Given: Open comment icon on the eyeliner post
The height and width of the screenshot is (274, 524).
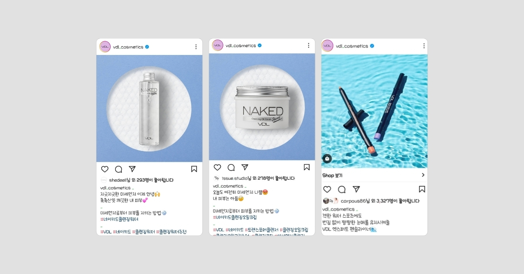Looking at the screenshot, I should 342,189.
